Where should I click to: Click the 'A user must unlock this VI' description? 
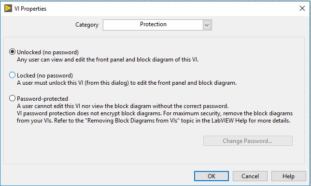(127, 83)
